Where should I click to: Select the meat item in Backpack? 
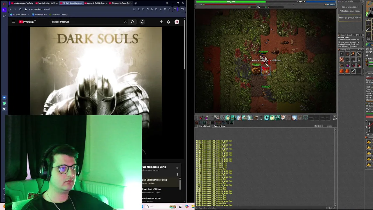click(x=342, y=60)
